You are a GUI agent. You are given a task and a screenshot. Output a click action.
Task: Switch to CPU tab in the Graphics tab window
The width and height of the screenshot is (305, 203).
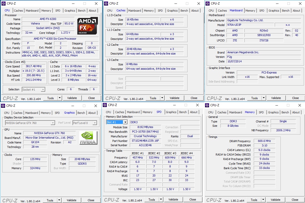7,113
